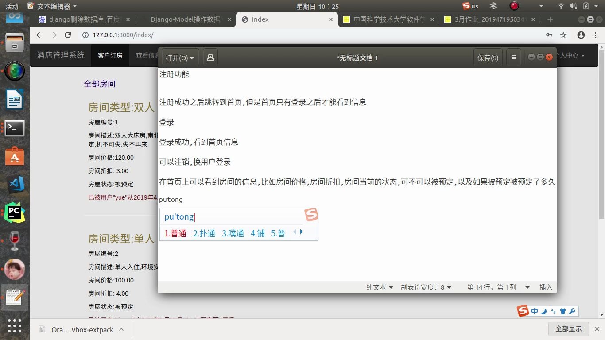605x340 pixels.
Task: Reload the index page in Chrome
Action: tap(68, 35)
